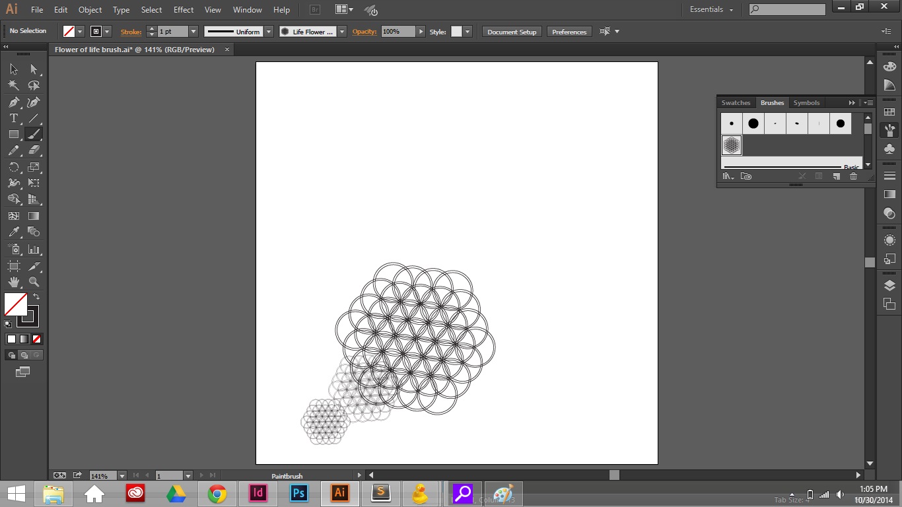
Task: Switch to the Symbols tab
Action: pyautogui.click(x=806, y=102)
